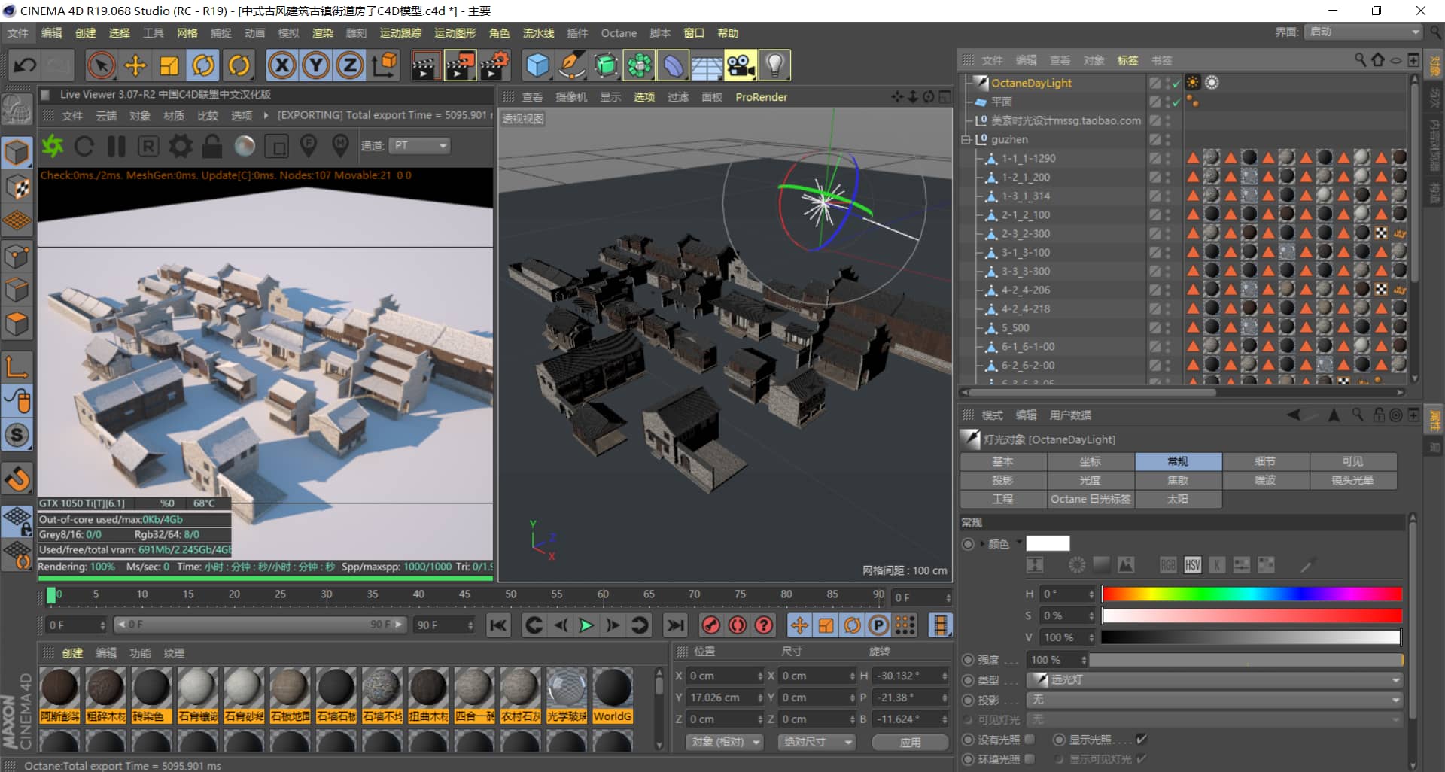Screen dimensions: 1445x772
Task: Click Render View clapperboard icon
Action: click(425, 65)
